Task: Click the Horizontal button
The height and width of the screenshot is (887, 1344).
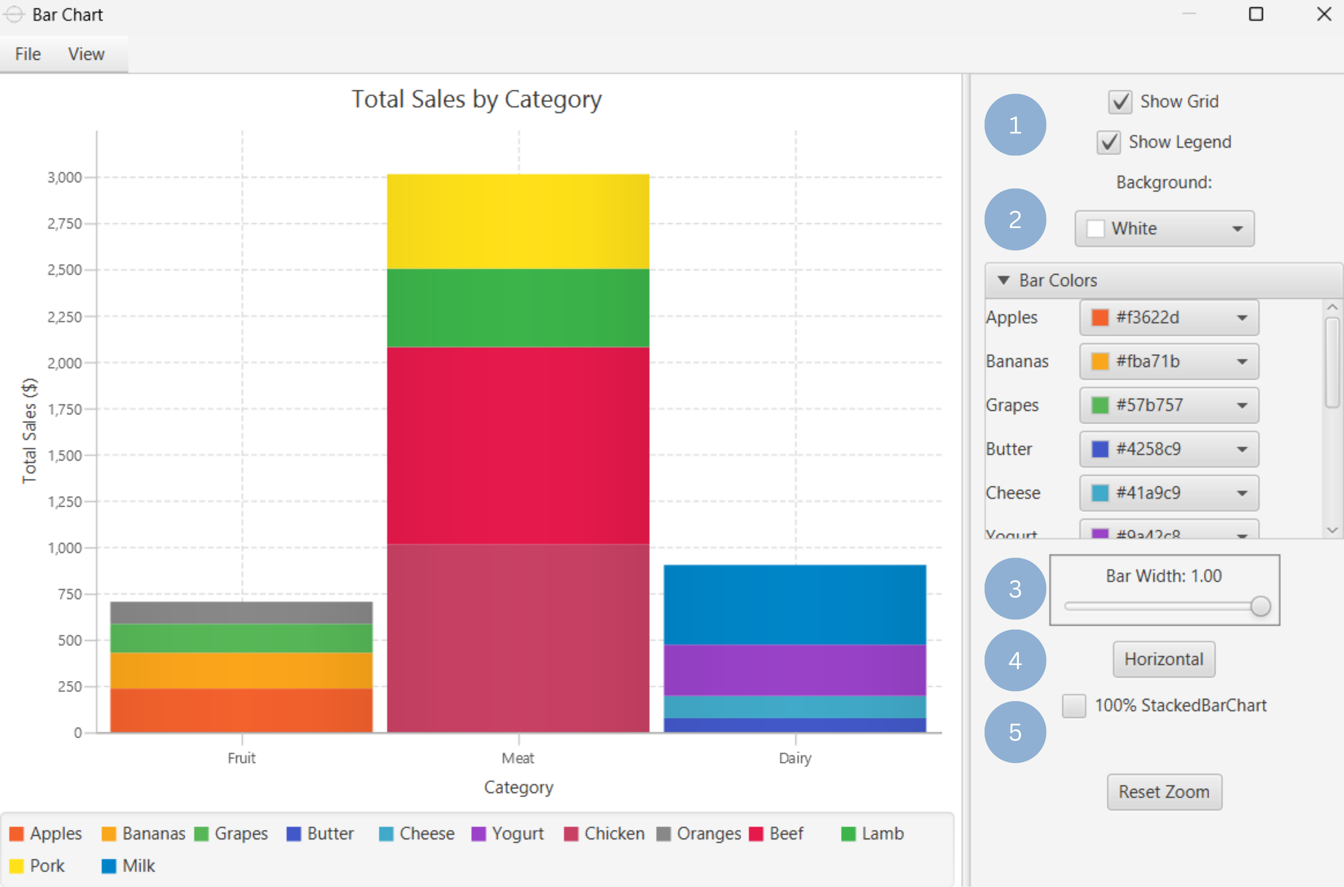Action: [1163, 659]
